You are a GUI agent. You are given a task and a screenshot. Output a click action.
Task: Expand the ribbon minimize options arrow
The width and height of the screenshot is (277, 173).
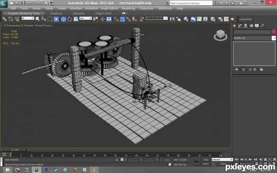click(127, 13)
